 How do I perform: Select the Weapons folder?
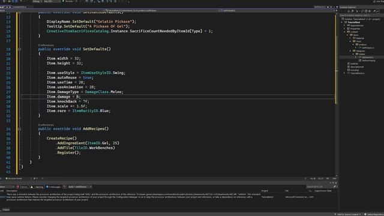pos(359,50)
